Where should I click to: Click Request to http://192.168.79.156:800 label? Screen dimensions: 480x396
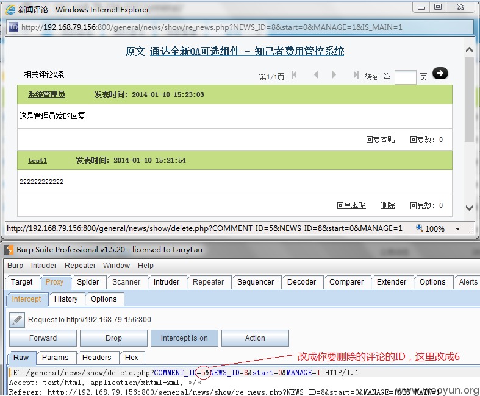coord(90,320)
